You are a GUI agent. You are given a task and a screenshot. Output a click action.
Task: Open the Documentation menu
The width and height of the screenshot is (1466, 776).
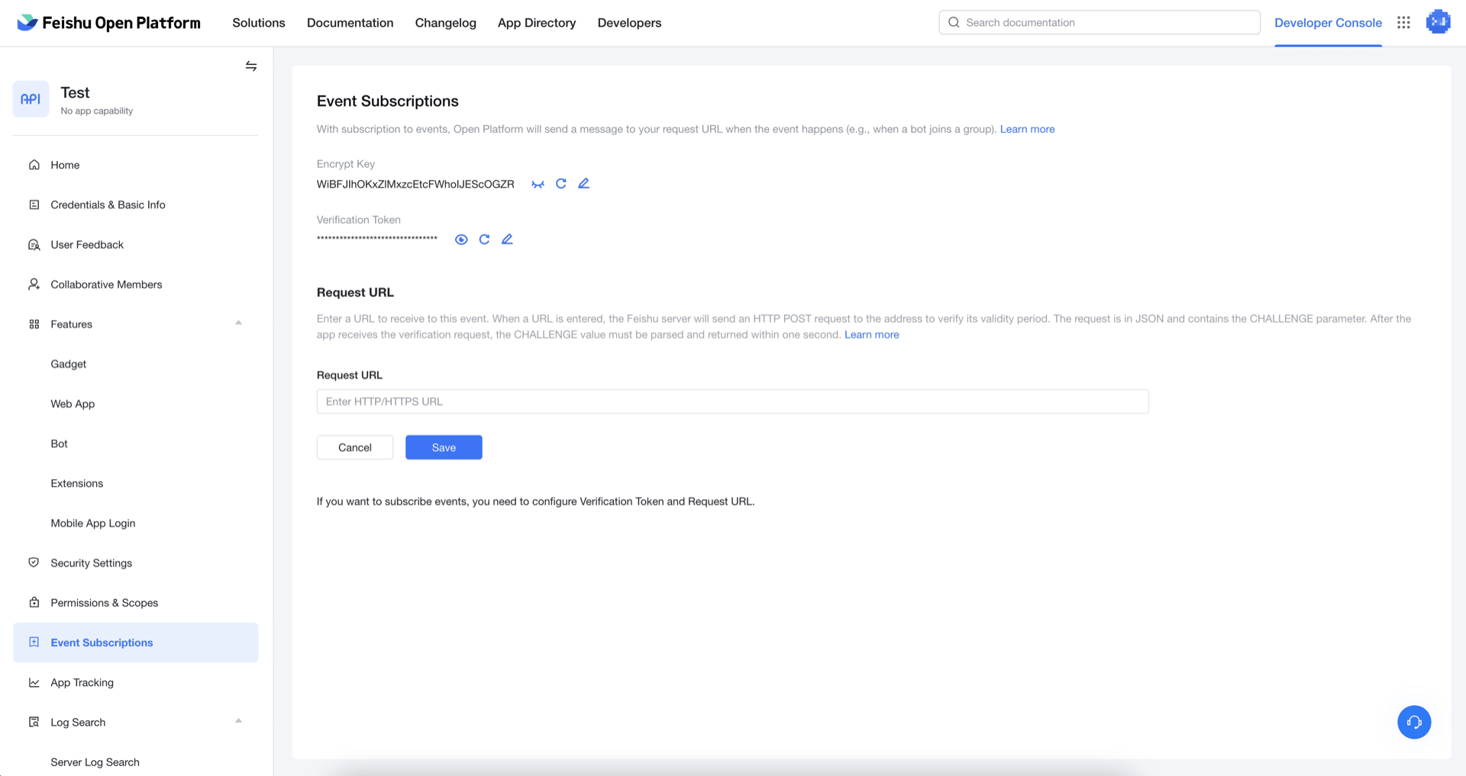point(350,23)
